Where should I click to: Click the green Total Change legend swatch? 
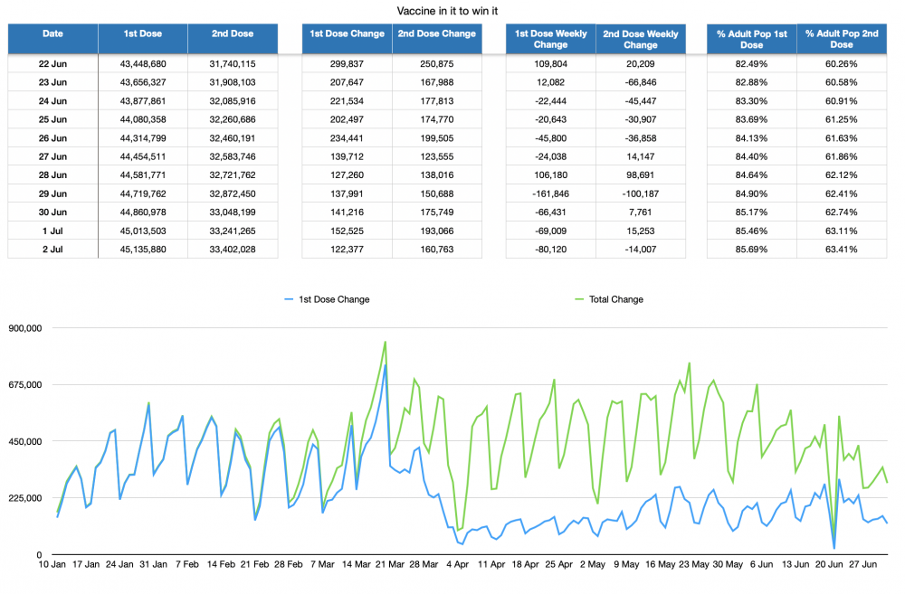point(579,299)
